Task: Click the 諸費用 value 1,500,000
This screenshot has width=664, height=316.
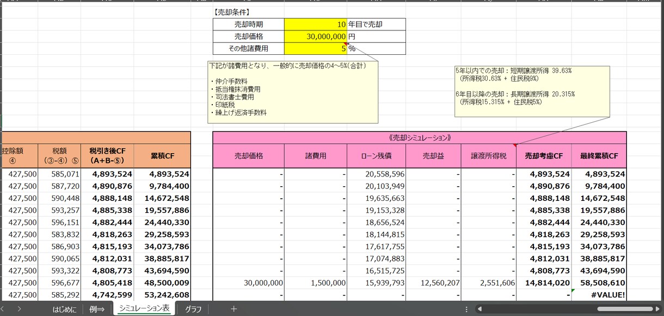Action: [x=315, y=283]
